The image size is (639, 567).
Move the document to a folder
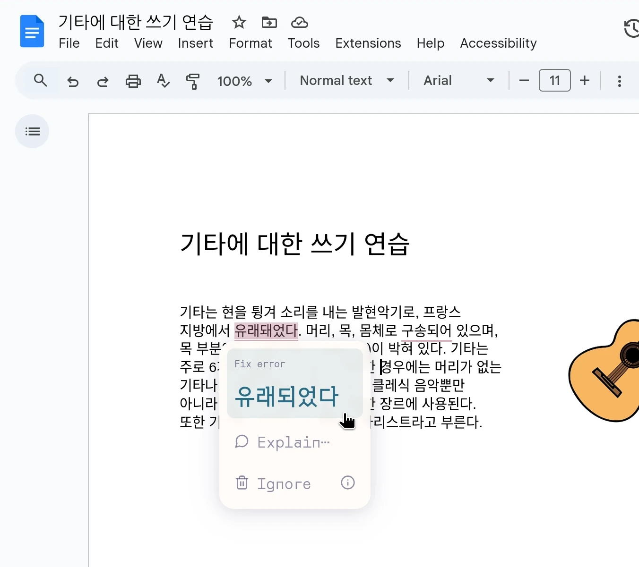point(269,22)
